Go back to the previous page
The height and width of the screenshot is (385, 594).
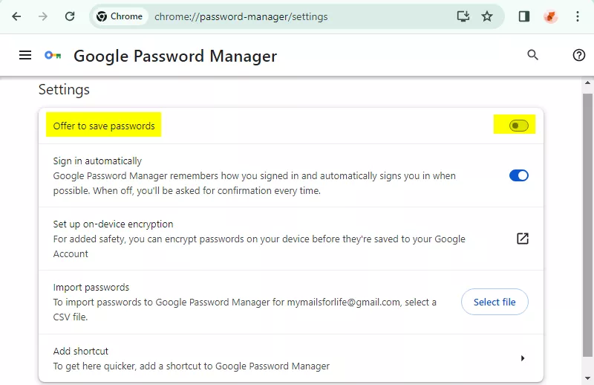point(16,16)
